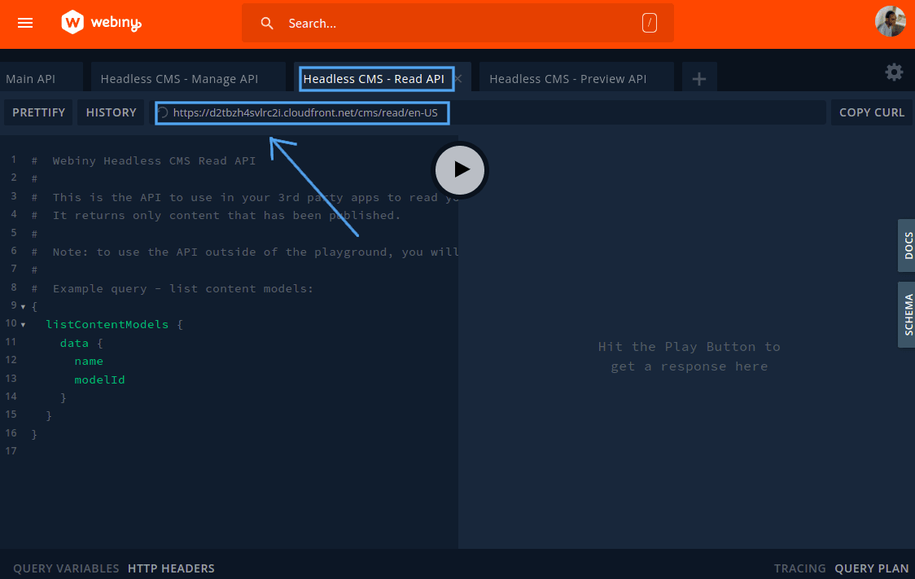Expand the SCHEMA side panel
This screenshot has width=915, height=579.
[x=907, y=314]
